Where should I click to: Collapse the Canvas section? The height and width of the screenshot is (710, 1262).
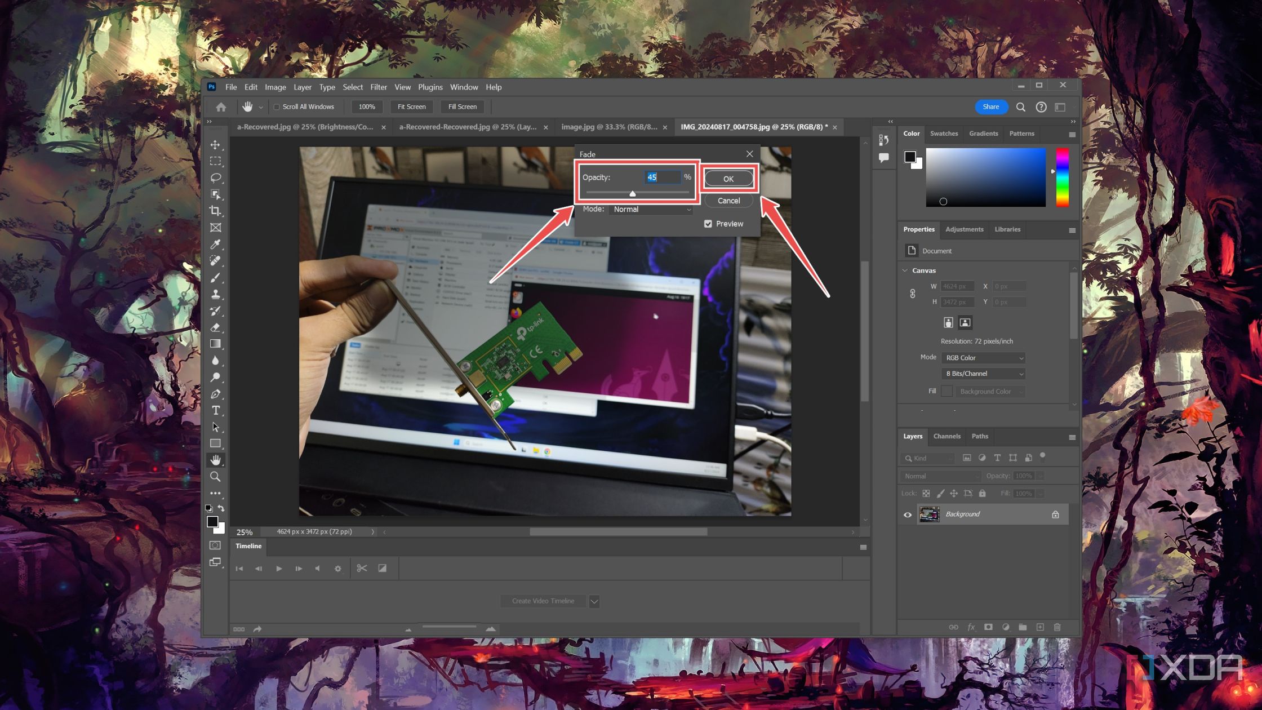[905, 270]
